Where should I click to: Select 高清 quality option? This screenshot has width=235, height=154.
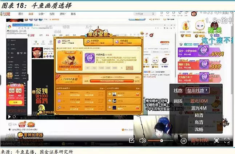199,122
